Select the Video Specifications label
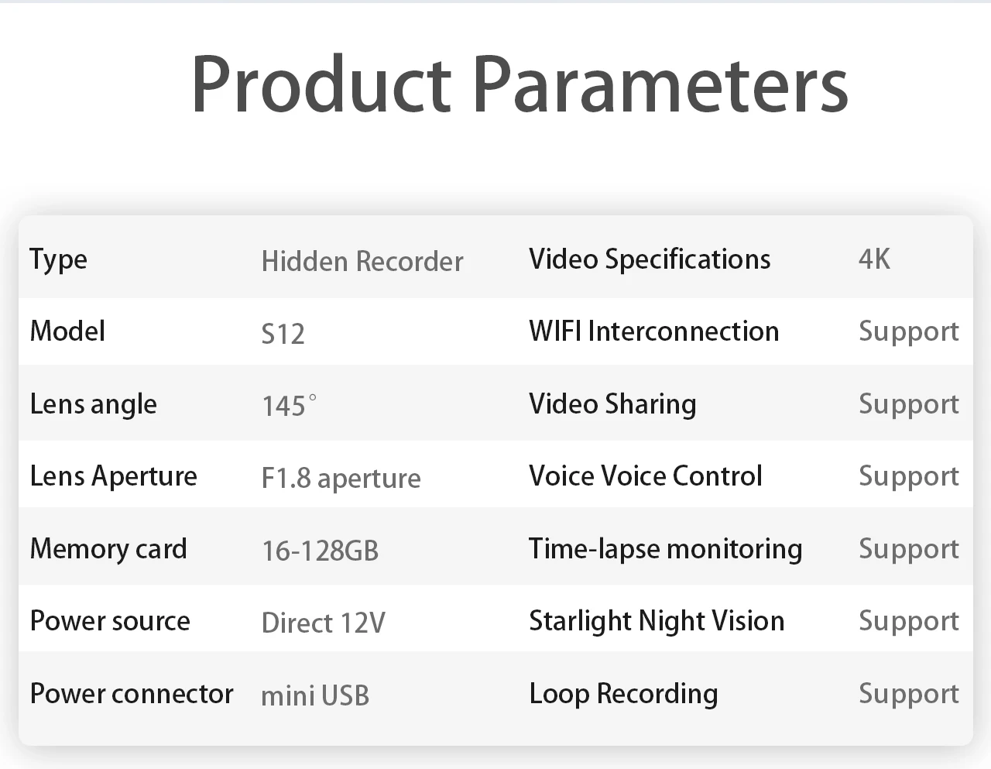Screen dimensions: 991x769 (650, 259)
